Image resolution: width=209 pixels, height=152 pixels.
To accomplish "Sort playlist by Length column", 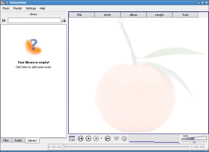I will tap(159, 15).
